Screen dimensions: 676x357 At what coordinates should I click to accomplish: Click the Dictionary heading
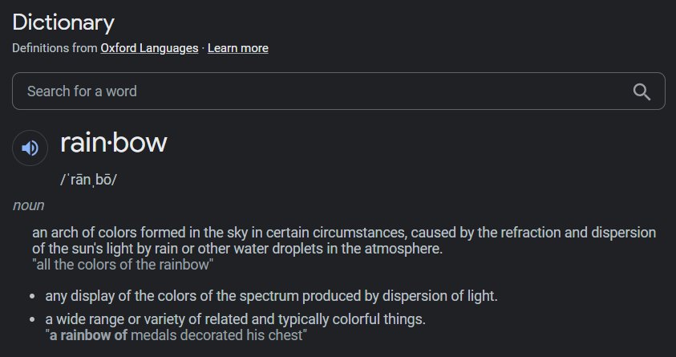tap(63, 22)
